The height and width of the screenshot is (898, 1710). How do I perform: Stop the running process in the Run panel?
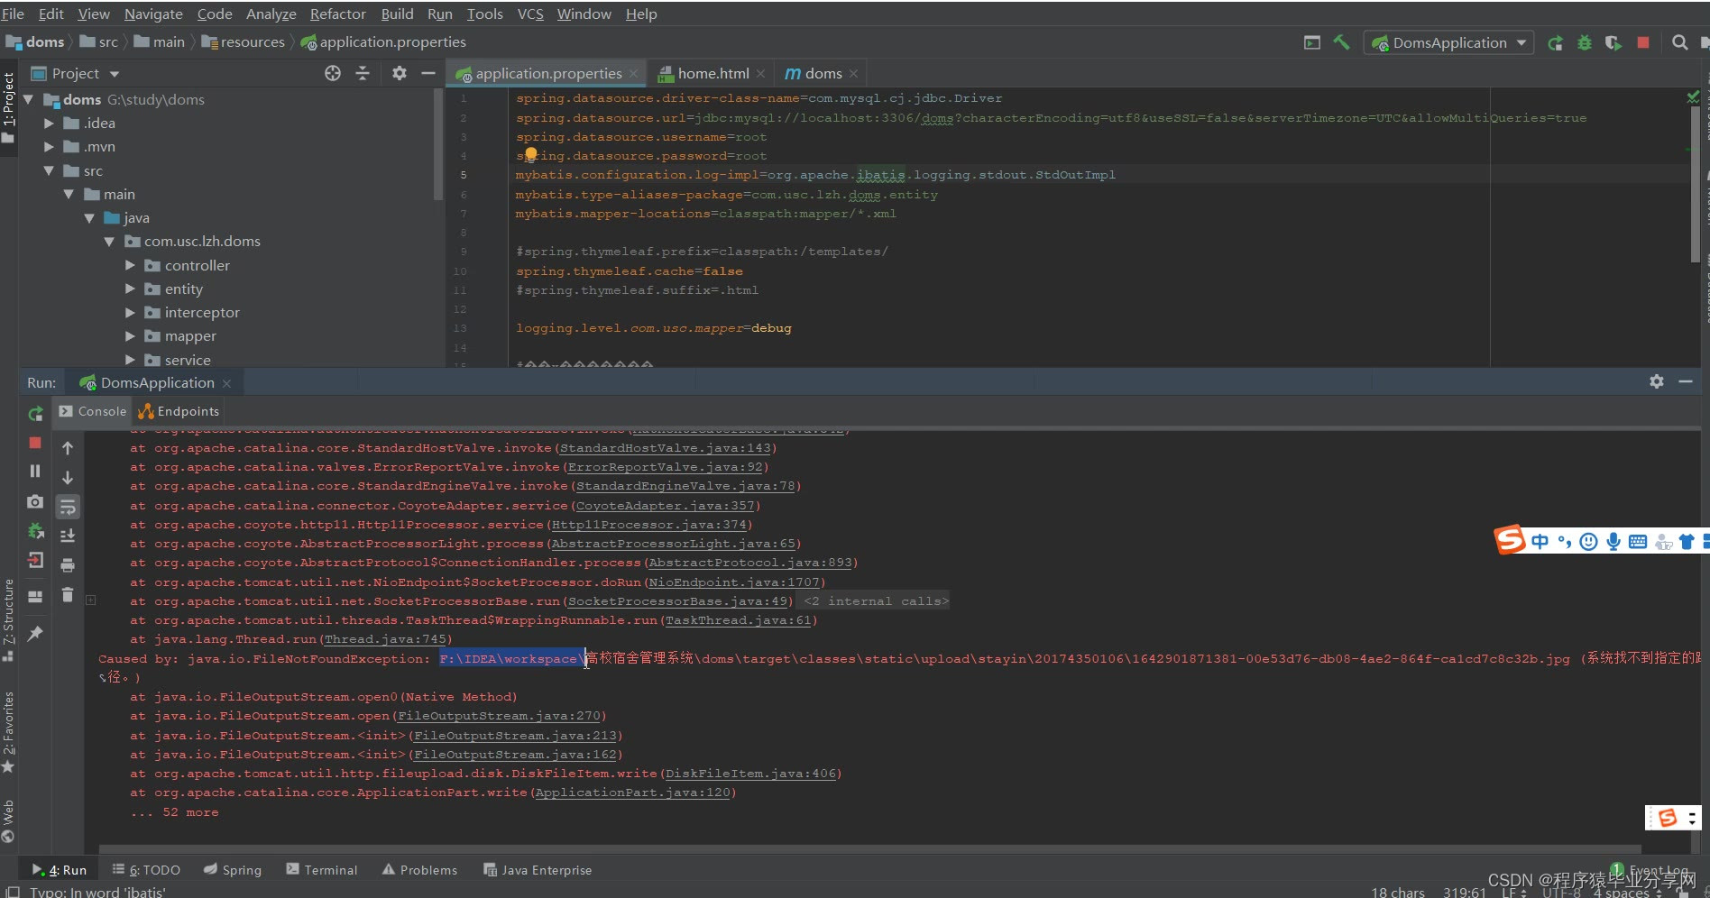35,443
